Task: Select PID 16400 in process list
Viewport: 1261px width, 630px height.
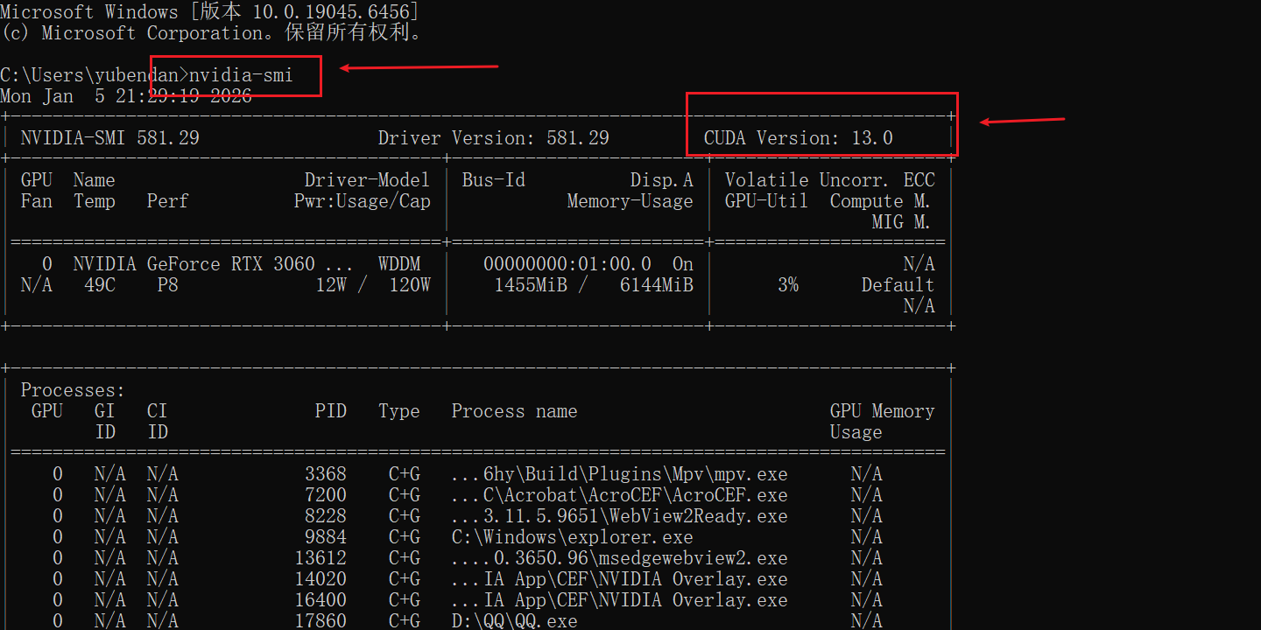Action: coord(320,600)
